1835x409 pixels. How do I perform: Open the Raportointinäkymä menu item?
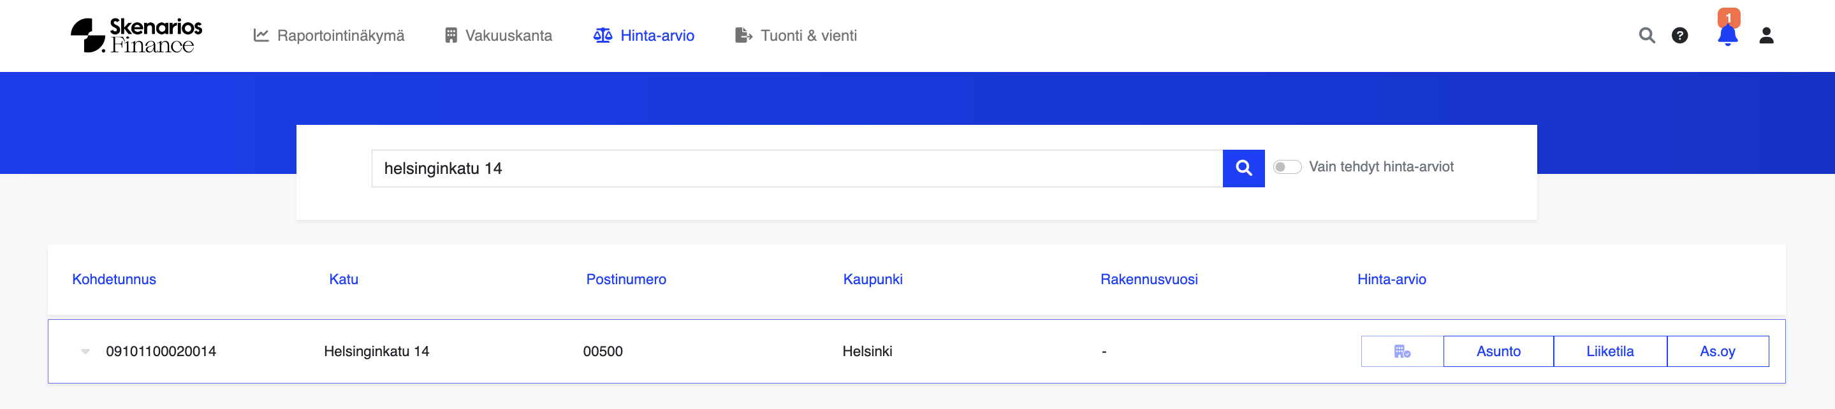coord(329,36)
